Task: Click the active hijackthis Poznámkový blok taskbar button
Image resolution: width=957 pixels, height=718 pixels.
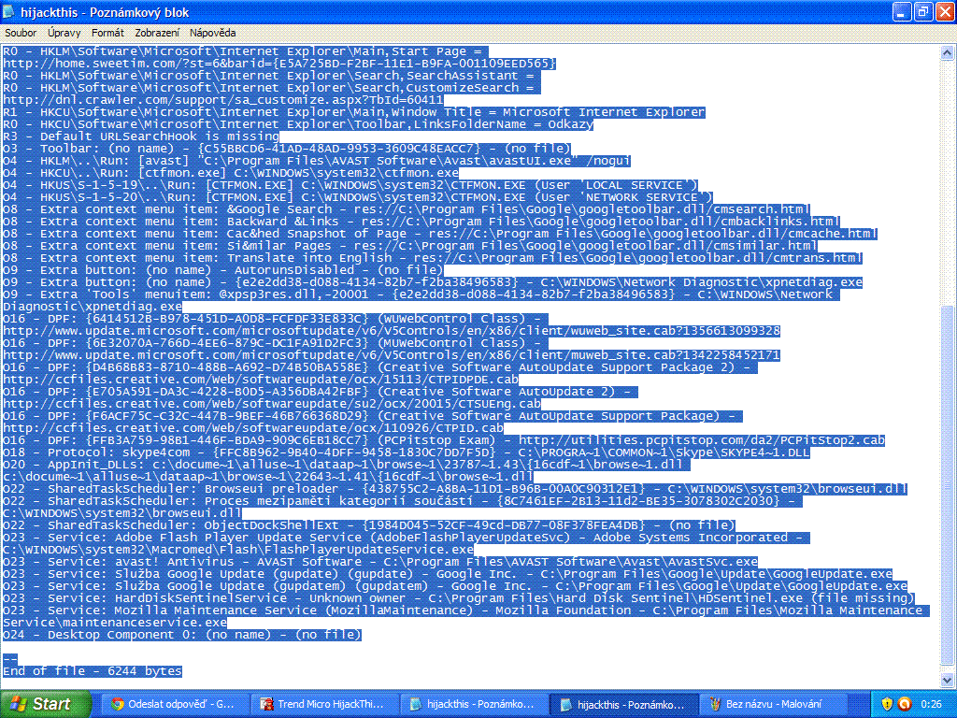Action: 622,704
